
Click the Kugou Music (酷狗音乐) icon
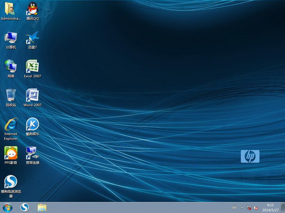[x=32, y=124]
